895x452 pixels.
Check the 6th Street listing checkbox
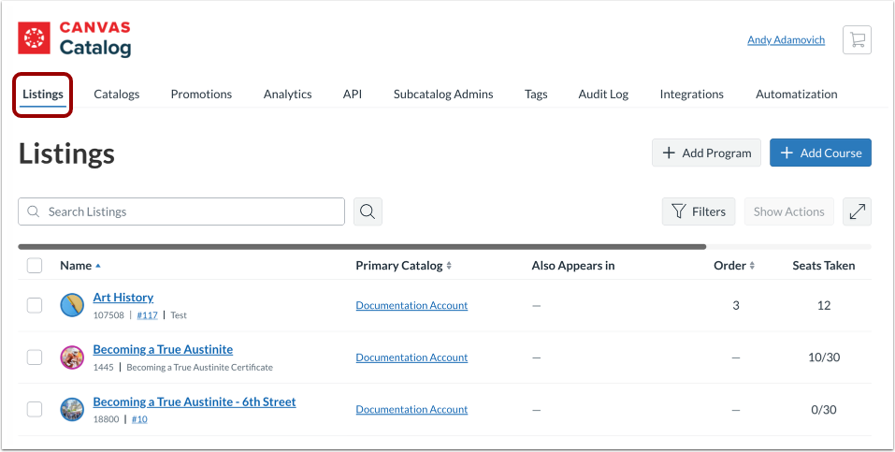coord(35,409)
